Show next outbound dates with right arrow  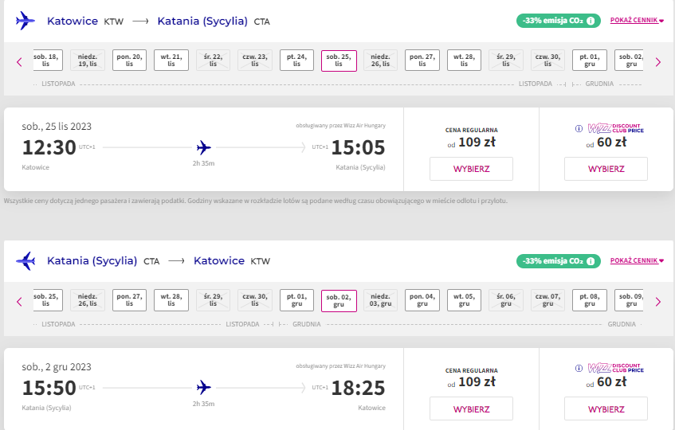657,62
